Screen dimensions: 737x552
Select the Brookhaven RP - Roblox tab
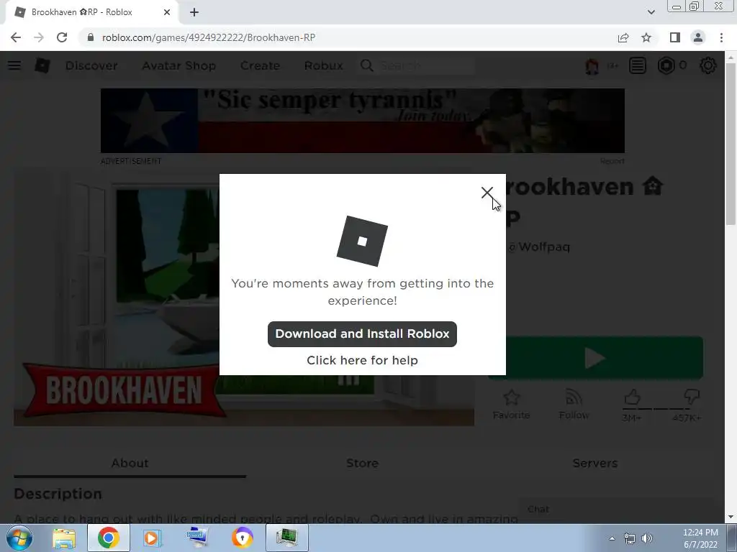[x=91, y=12]
